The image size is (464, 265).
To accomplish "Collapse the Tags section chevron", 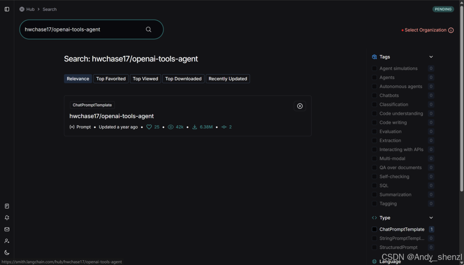I will click(431, 57).
